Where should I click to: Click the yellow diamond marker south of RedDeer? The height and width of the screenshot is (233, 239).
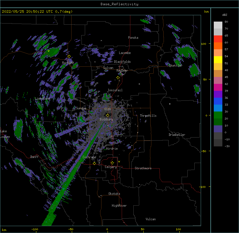(118, 77)
